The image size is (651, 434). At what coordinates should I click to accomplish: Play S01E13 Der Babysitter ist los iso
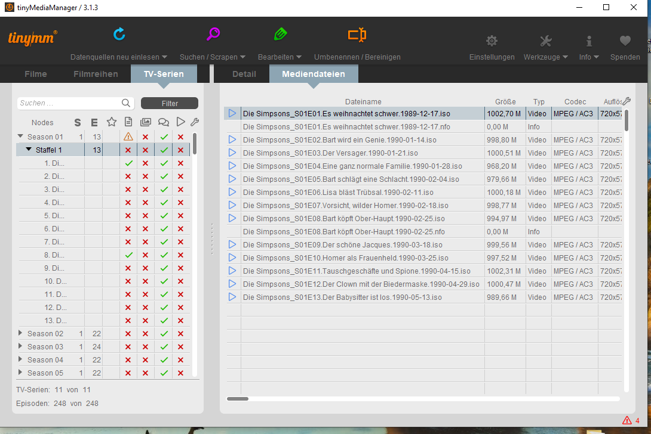coord(232,297)
